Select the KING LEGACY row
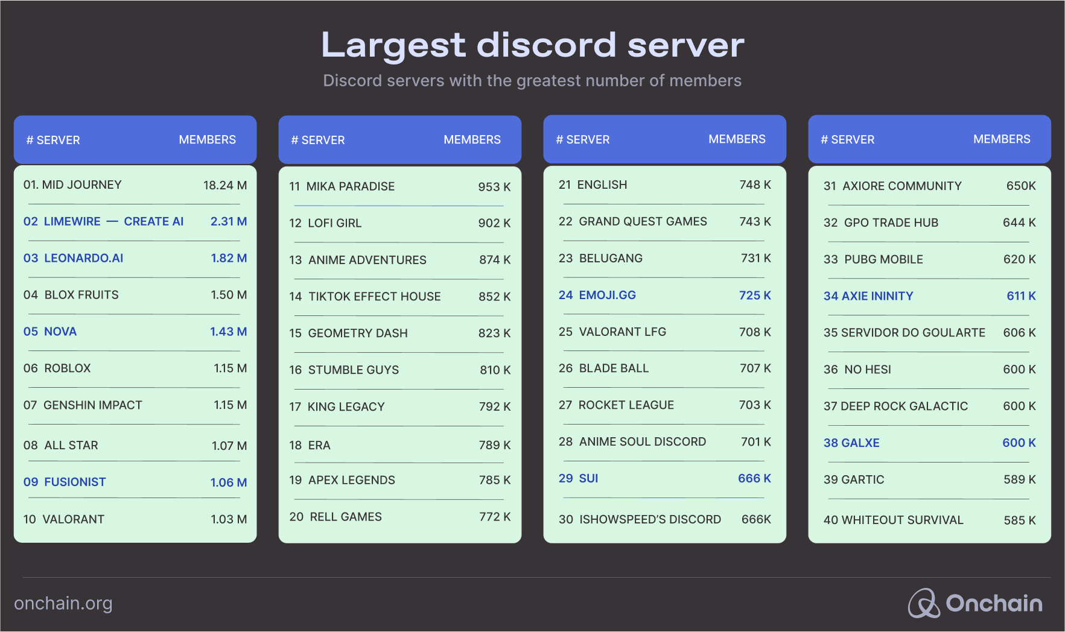This screenshot has width=1065, height=632. 400,407
